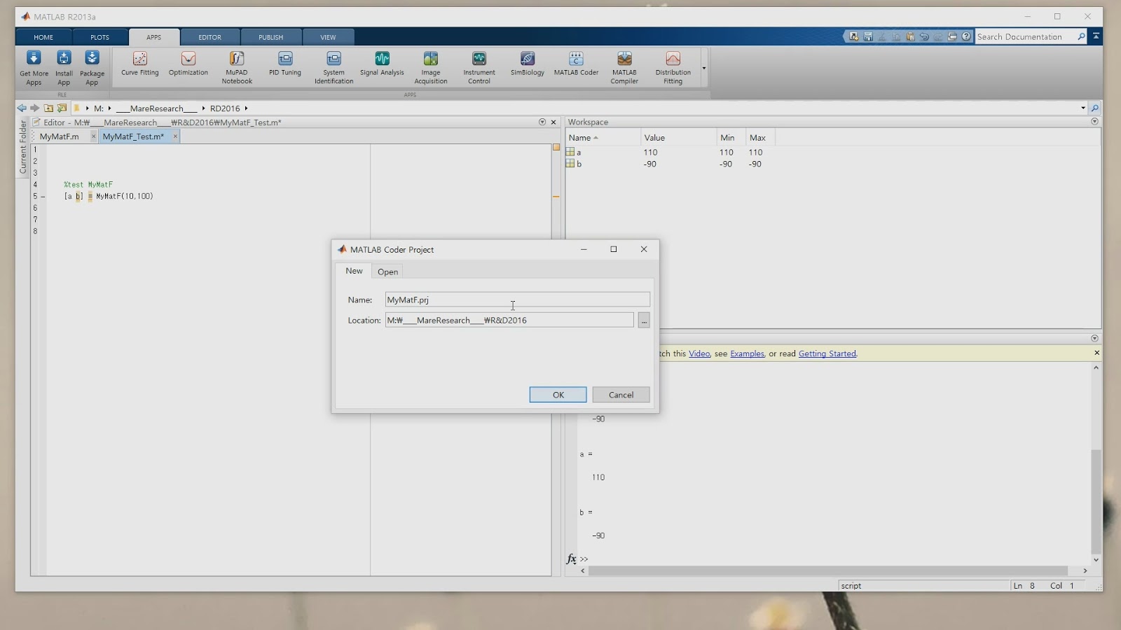This screenshot has width=1121, height=630.
Task: Open Help via question mark icon
Action: pos(966,36)
